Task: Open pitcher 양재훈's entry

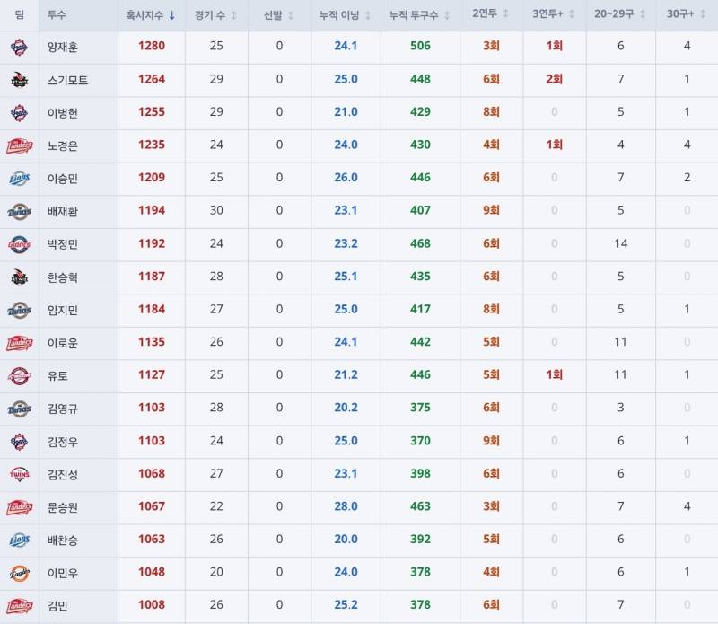Action: point(63,48)
